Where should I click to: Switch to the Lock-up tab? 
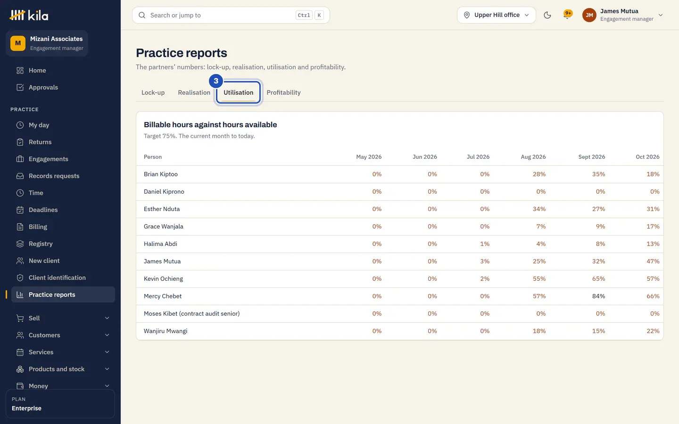pyautogui.click(x=153, y=92)
